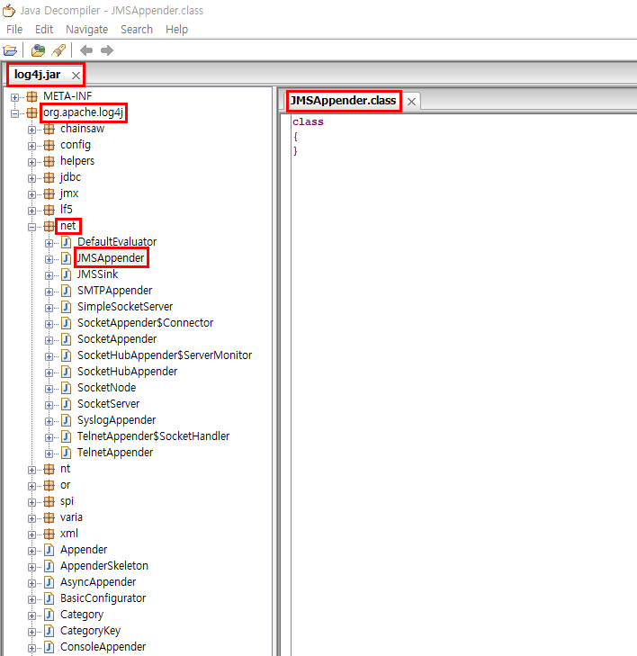Screen dimensions: 637x656
Task: Click the SMTPAppender class file icon
Action: [x=66, y=291]
